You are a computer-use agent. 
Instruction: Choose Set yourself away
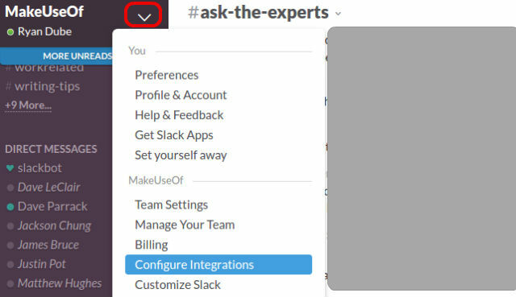pyautogui.click(x=181, y=155)
